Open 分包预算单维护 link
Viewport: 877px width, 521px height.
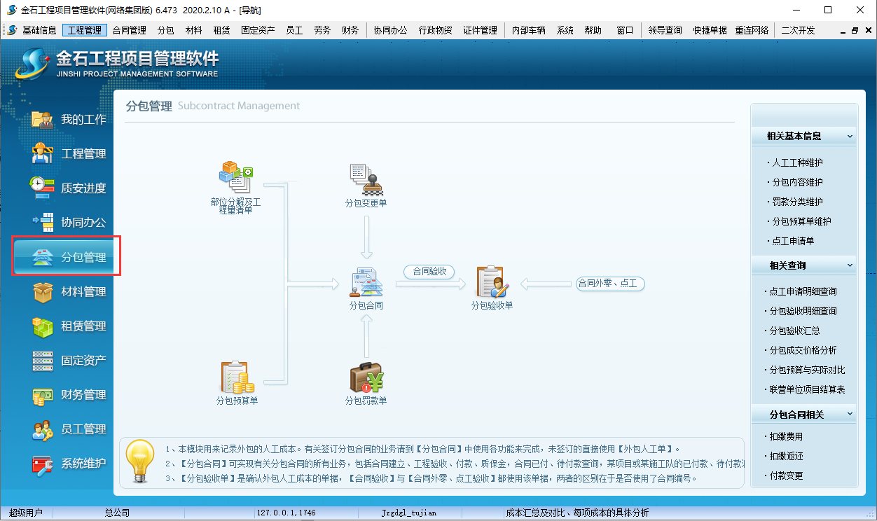click(x=801, y=221)
